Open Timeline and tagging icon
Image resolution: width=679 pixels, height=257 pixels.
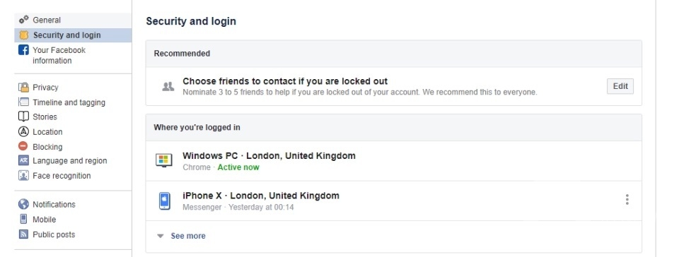click(x=23, y=102)
